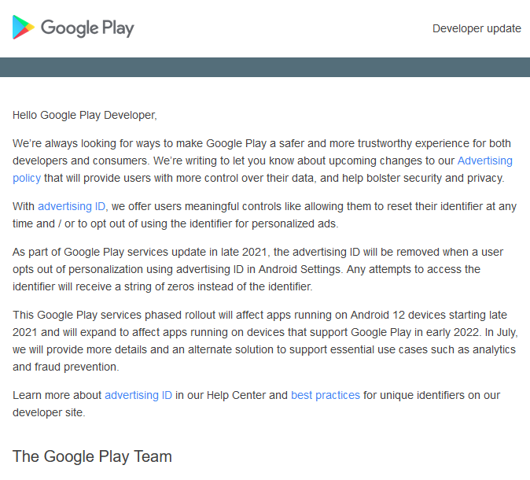Open the 'advertising ID' link after 'With'
Viewport: 530px width, 480px height.
pos(72,206)
